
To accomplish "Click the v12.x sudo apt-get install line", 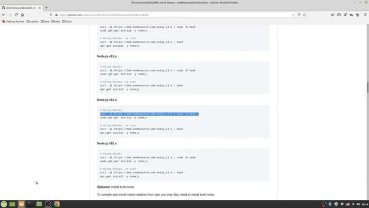I will pyautogui.click(x=123, y=118).
